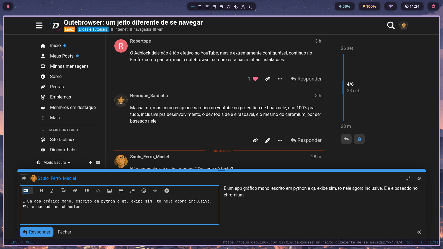The width and height of the screenshot is (443, 249).
Task: Submit reply with blue Responder button
Action: 37,232
